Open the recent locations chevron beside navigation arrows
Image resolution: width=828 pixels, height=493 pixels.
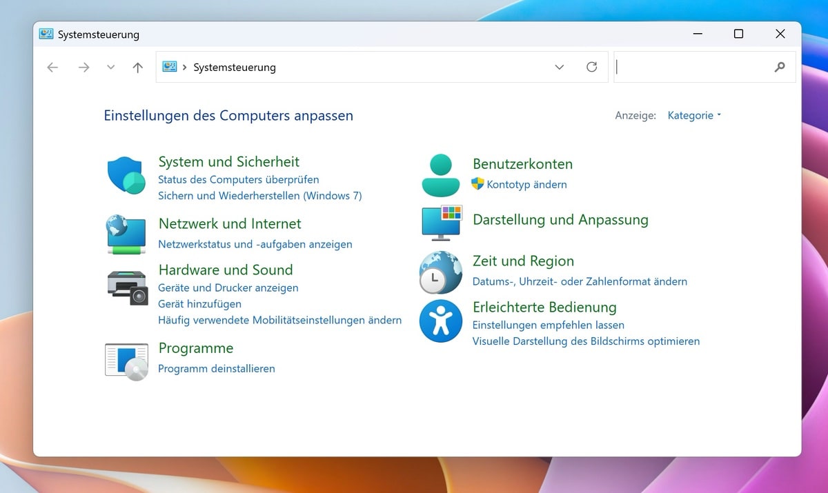click(x=111, y=67)
